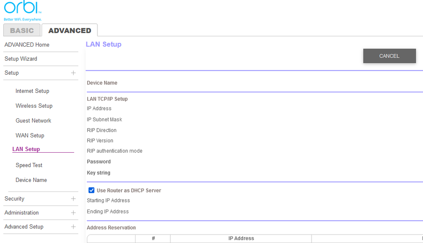The height and width of the screenshot is (243, 423).
Task: Collapse the Setup menu section
Action: click(x=73, y=73)
